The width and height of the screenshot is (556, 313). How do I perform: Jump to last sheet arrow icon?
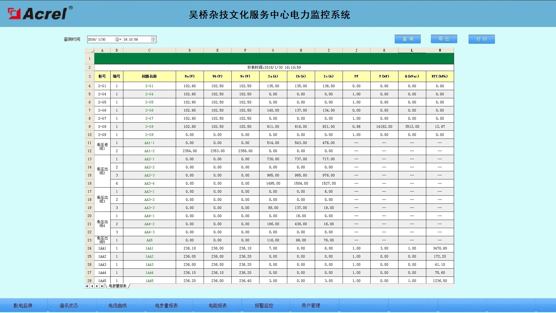tap(102, 286)
